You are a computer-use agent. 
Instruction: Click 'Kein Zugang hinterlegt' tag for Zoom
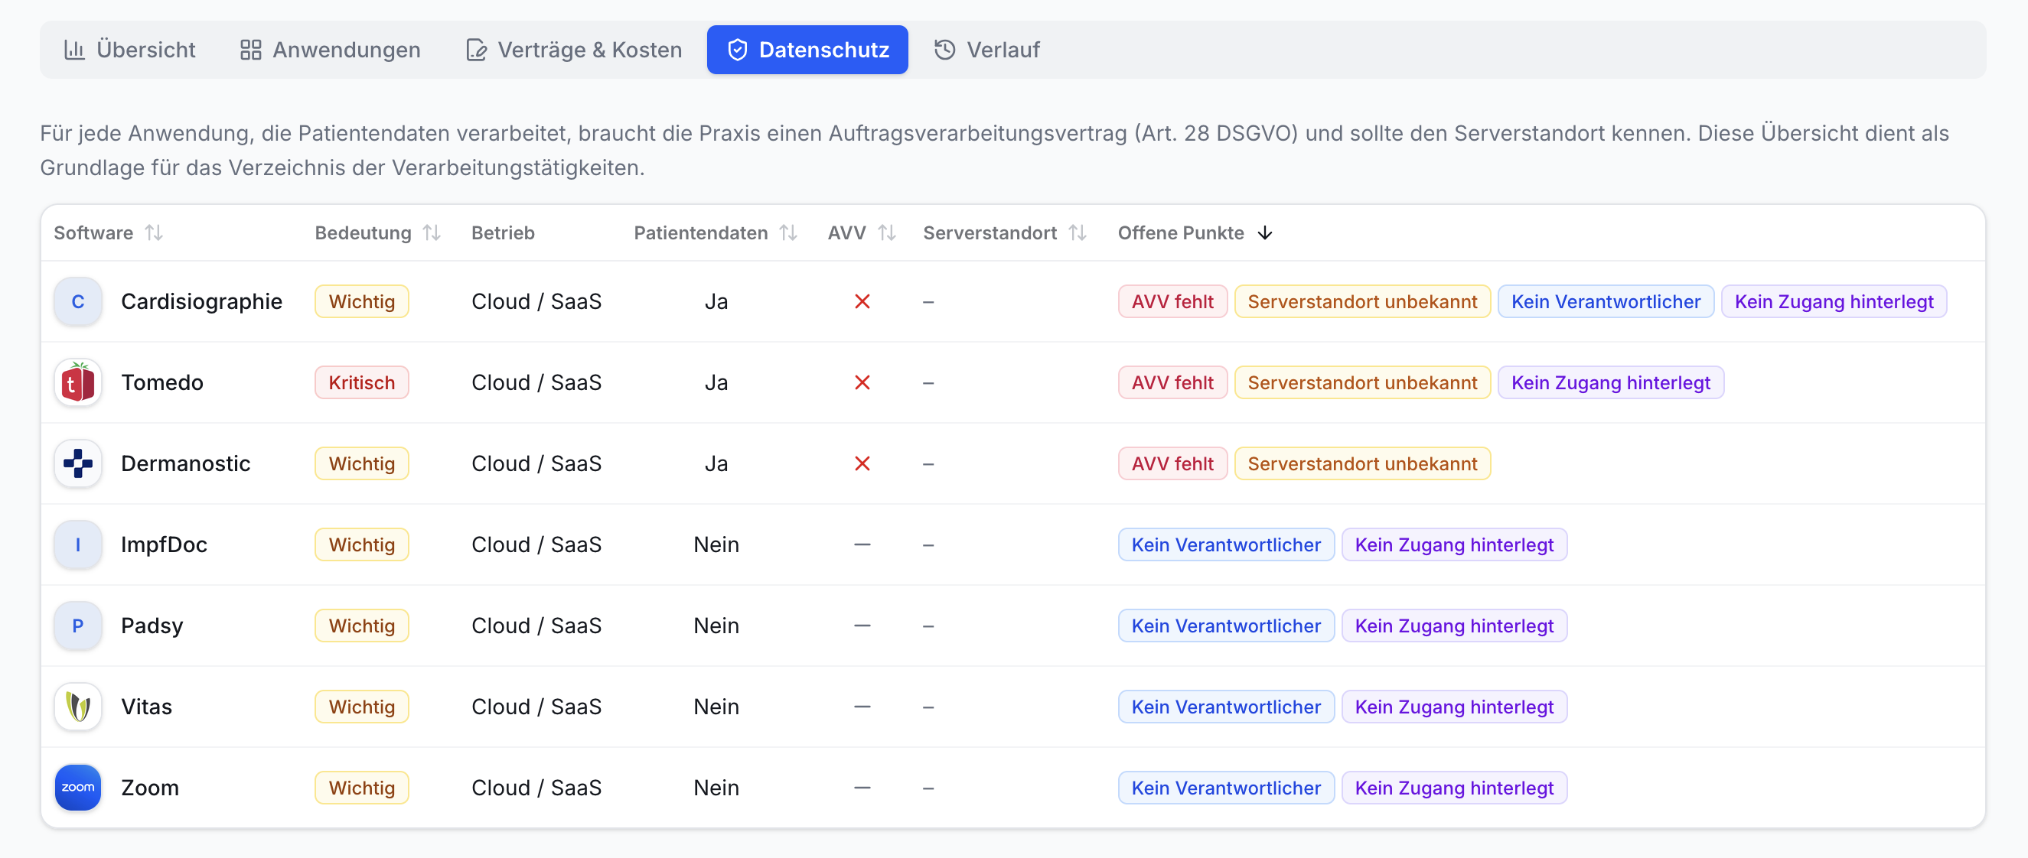[x=1454, y=787]
